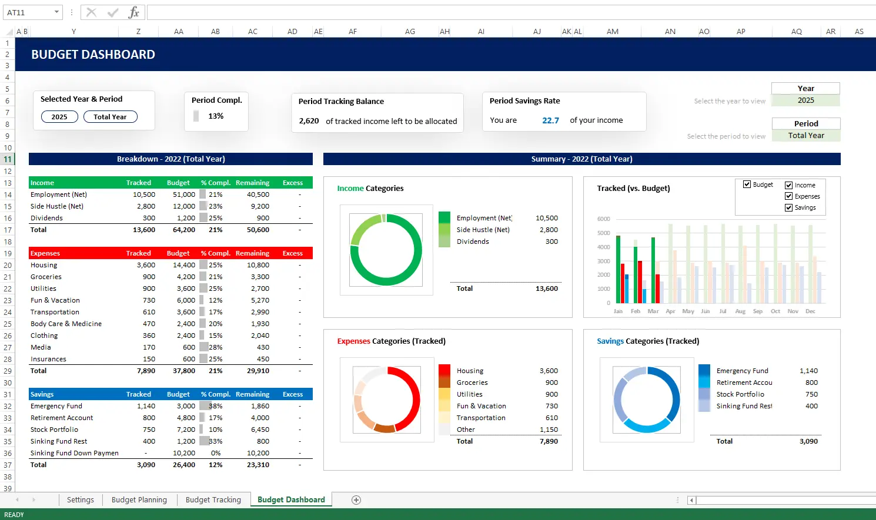Click the Cancel X icon in formula bar
This screenshot has width=876, height=520.
pos(91,12)
